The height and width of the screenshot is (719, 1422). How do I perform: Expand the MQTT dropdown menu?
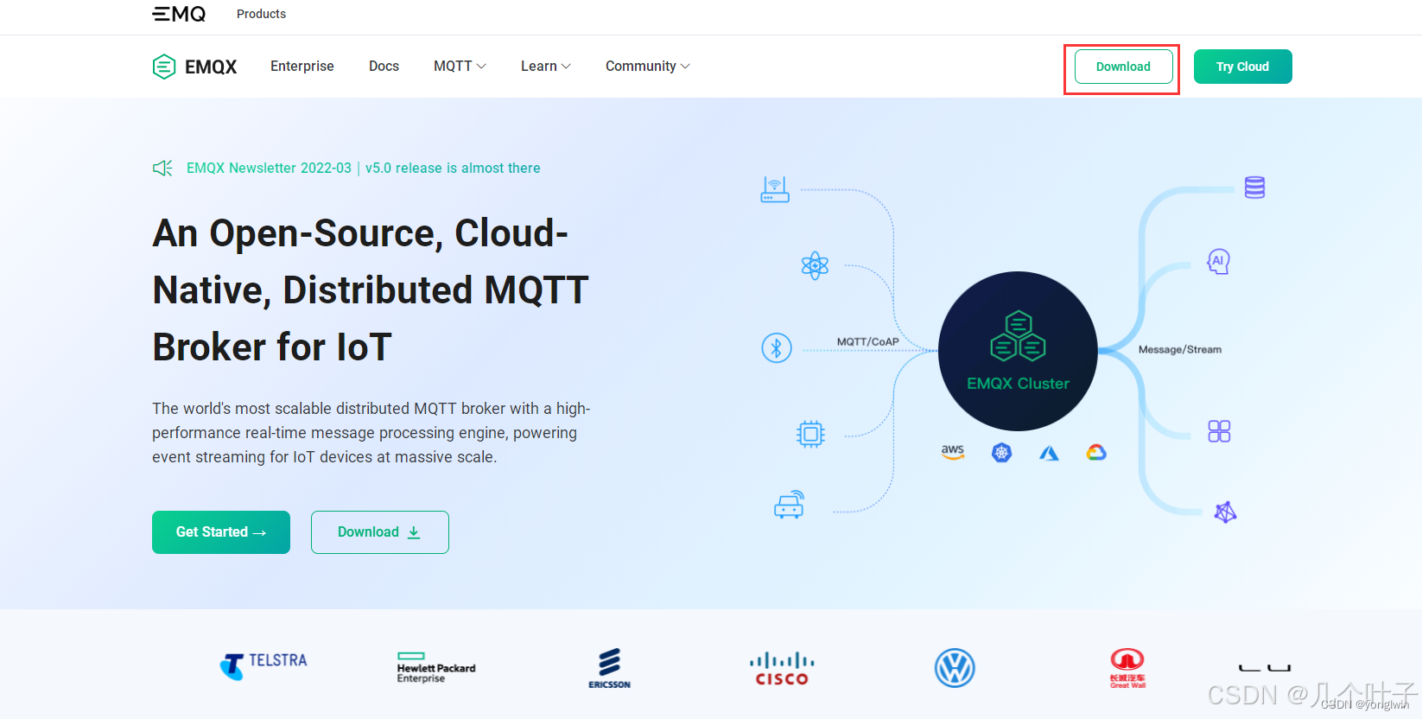460,66
